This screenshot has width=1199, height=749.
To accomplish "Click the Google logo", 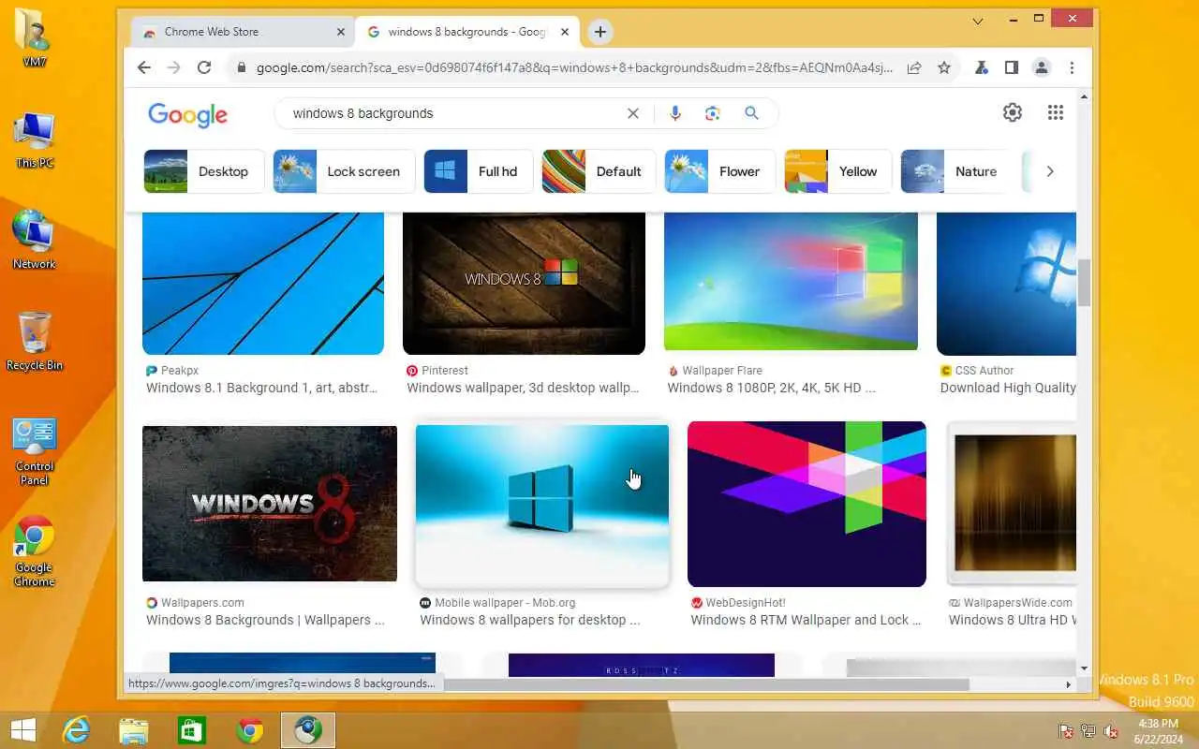I will [187, 114].
